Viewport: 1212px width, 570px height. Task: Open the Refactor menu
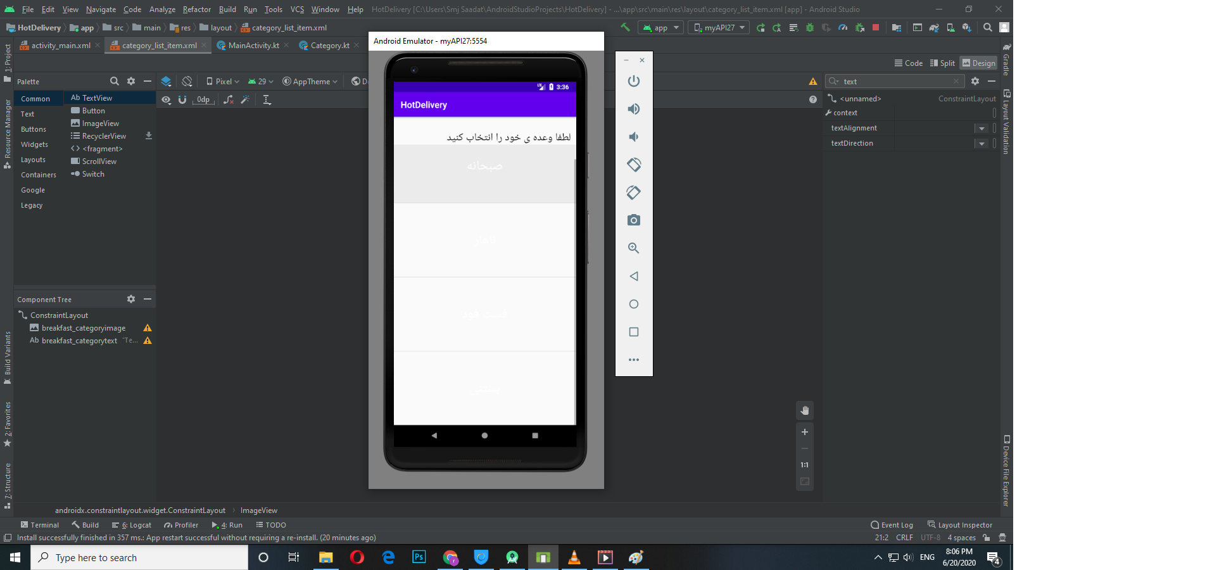tap(196, 9)
